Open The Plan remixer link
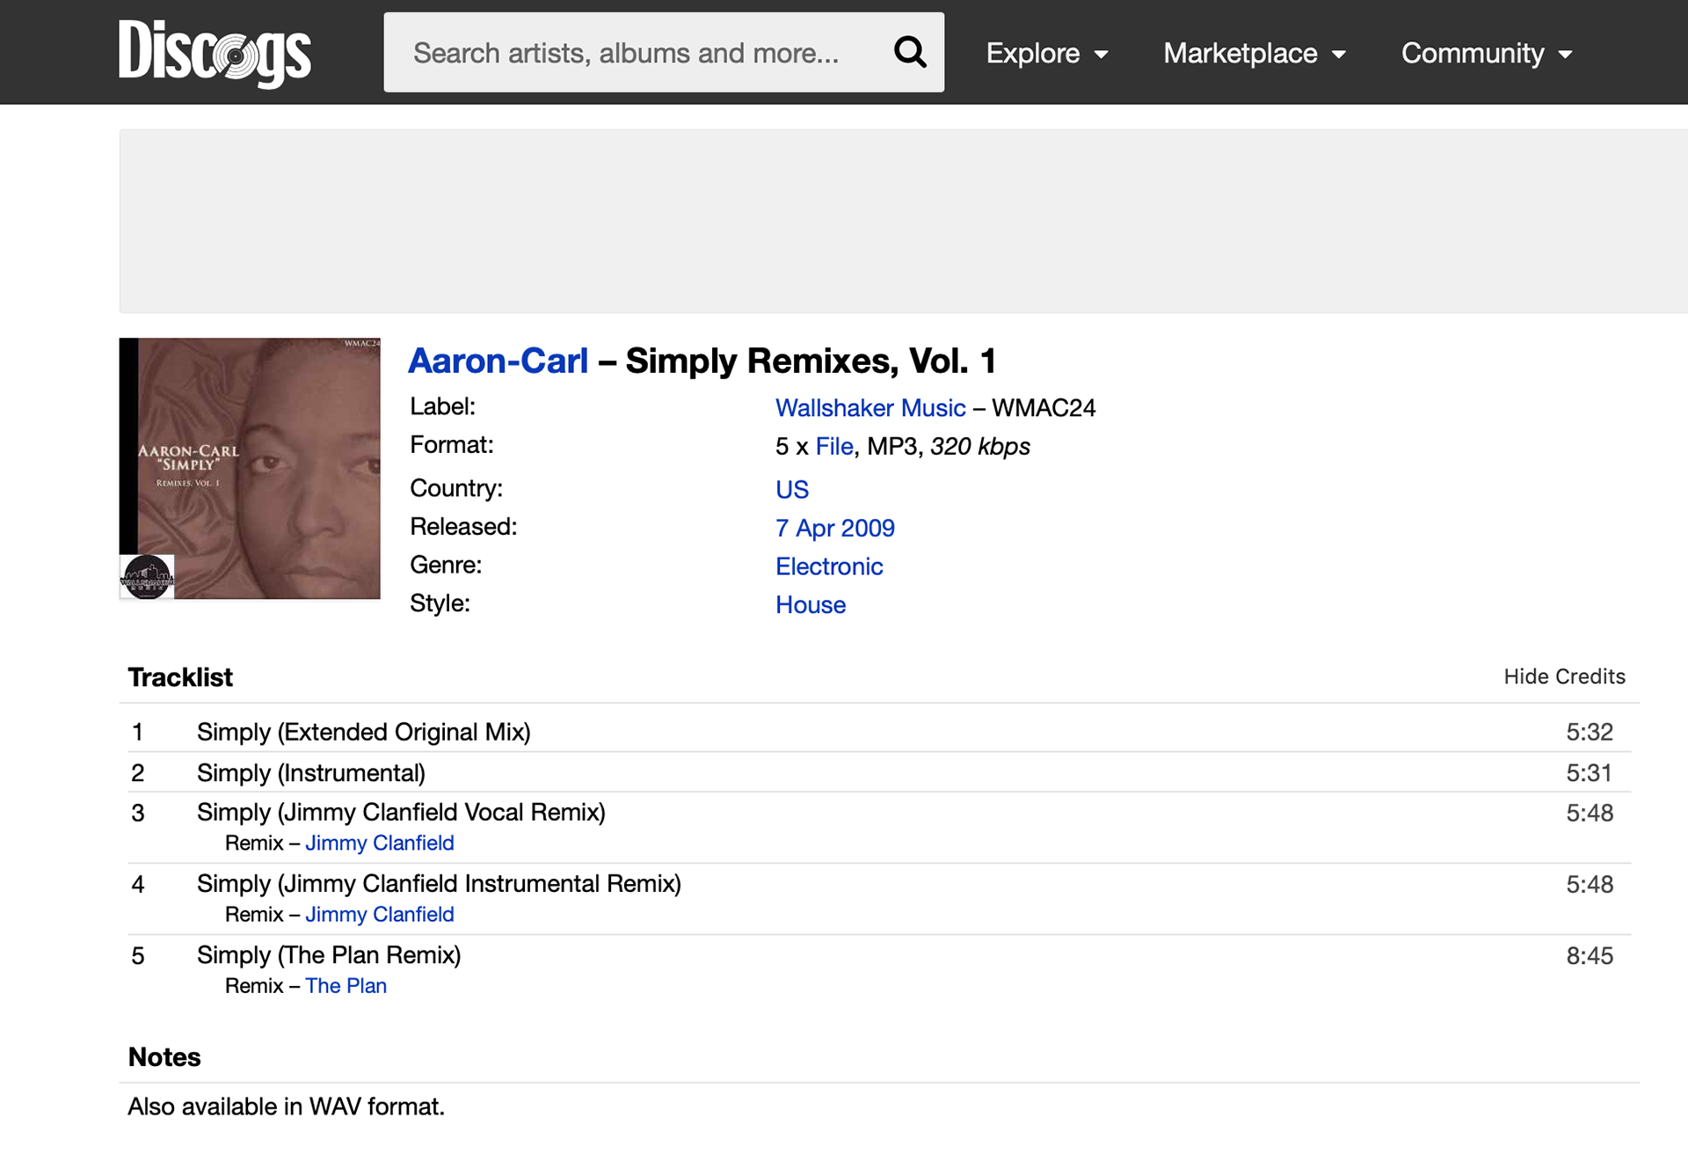1688x1161 pixels. (x=346, y=986)
